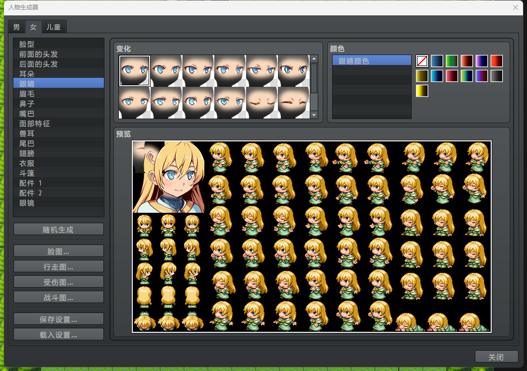Select 面部特征 in the parts list

coord(59,124)
